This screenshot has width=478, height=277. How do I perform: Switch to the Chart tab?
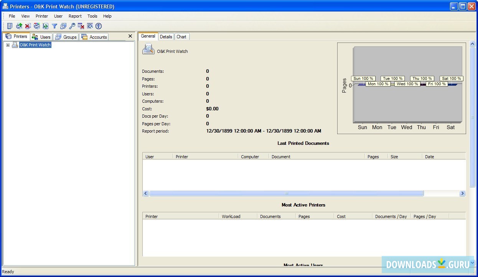point(181,37)
